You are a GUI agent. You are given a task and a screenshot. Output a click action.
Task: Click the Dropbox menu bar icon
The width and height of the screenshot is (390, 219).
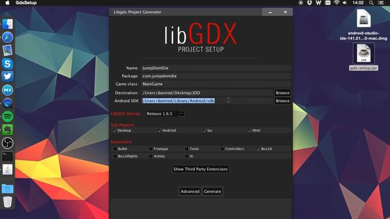point(310,2)
